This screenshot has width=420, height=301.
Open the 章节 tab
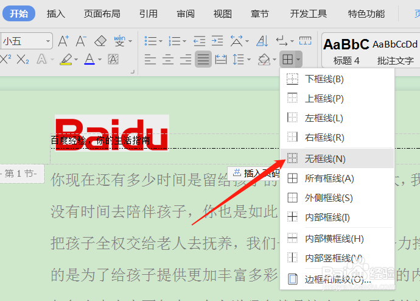click(x=259, y=13)
